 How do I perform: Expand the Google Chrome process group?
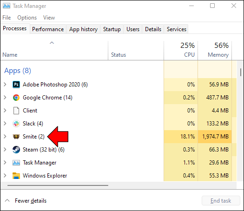point(5,98)
